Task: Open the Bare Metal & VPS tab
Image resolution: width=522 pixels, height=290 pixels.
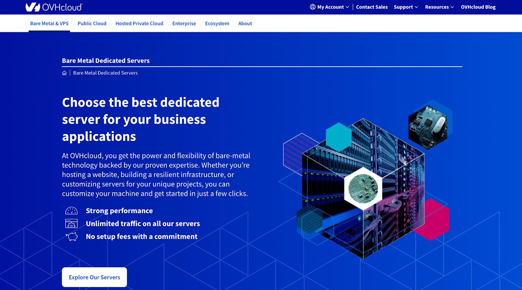Action: (49, 23)
